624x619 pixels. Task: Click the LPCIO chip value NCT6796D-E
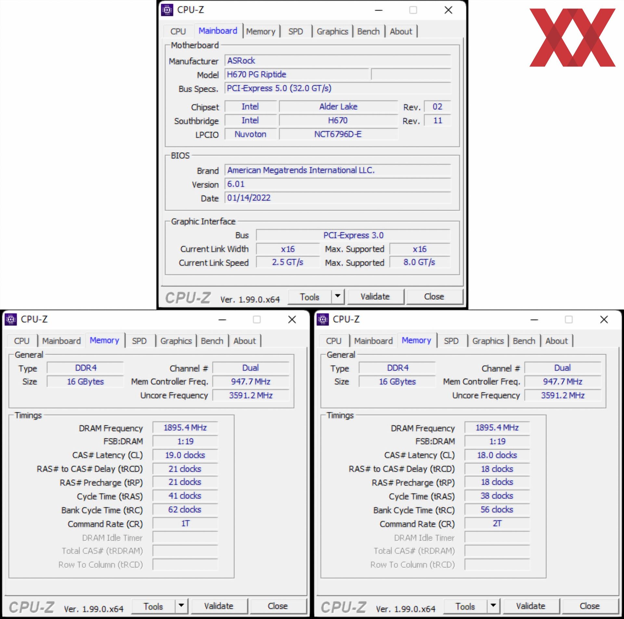click(338, 134)
